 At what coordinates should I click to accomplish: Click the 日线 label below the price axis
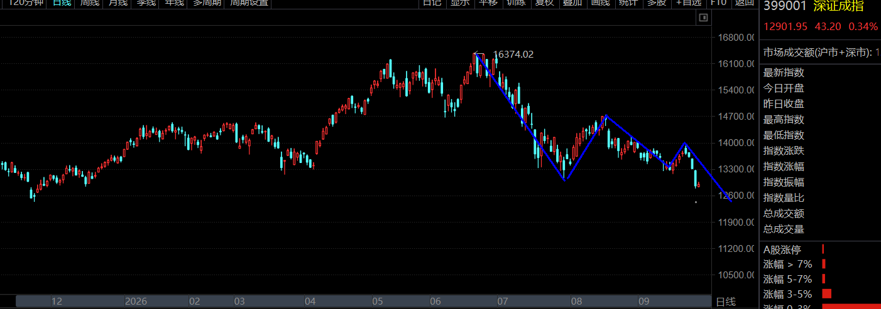pyautogui.click(x=726, y=301)
